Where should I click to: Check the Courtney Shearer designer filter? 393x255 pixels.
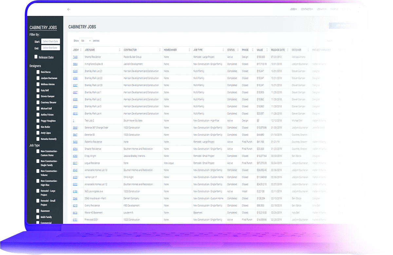[38, 102]
